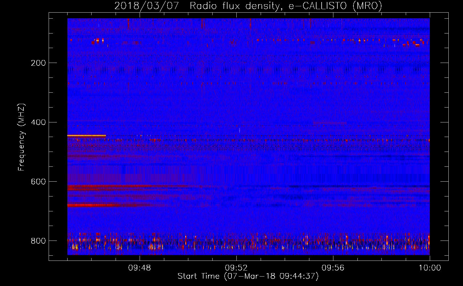Screen dimensions: 463x286
Task: Click the 400 frequency tick label
Action: [x=38, y=122]
